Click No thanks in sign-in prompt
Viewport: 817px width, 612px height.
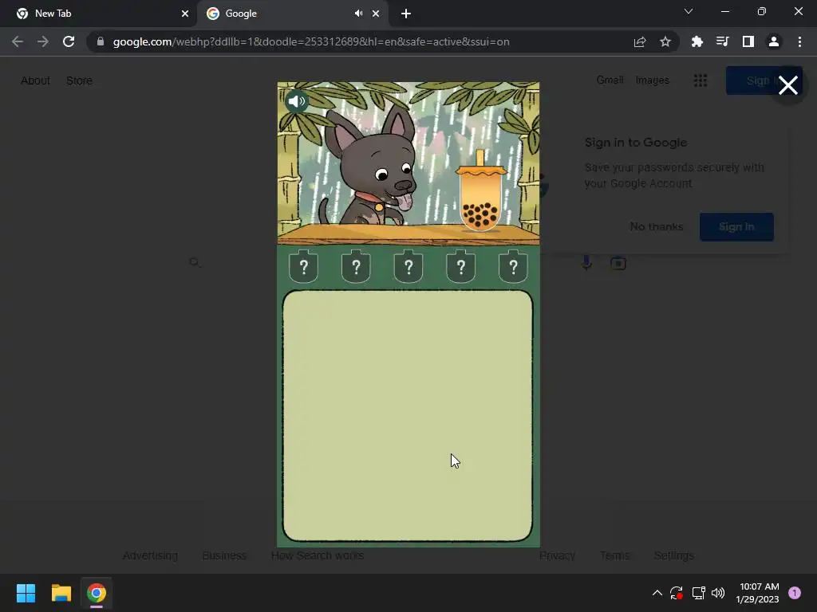(657, 226)
